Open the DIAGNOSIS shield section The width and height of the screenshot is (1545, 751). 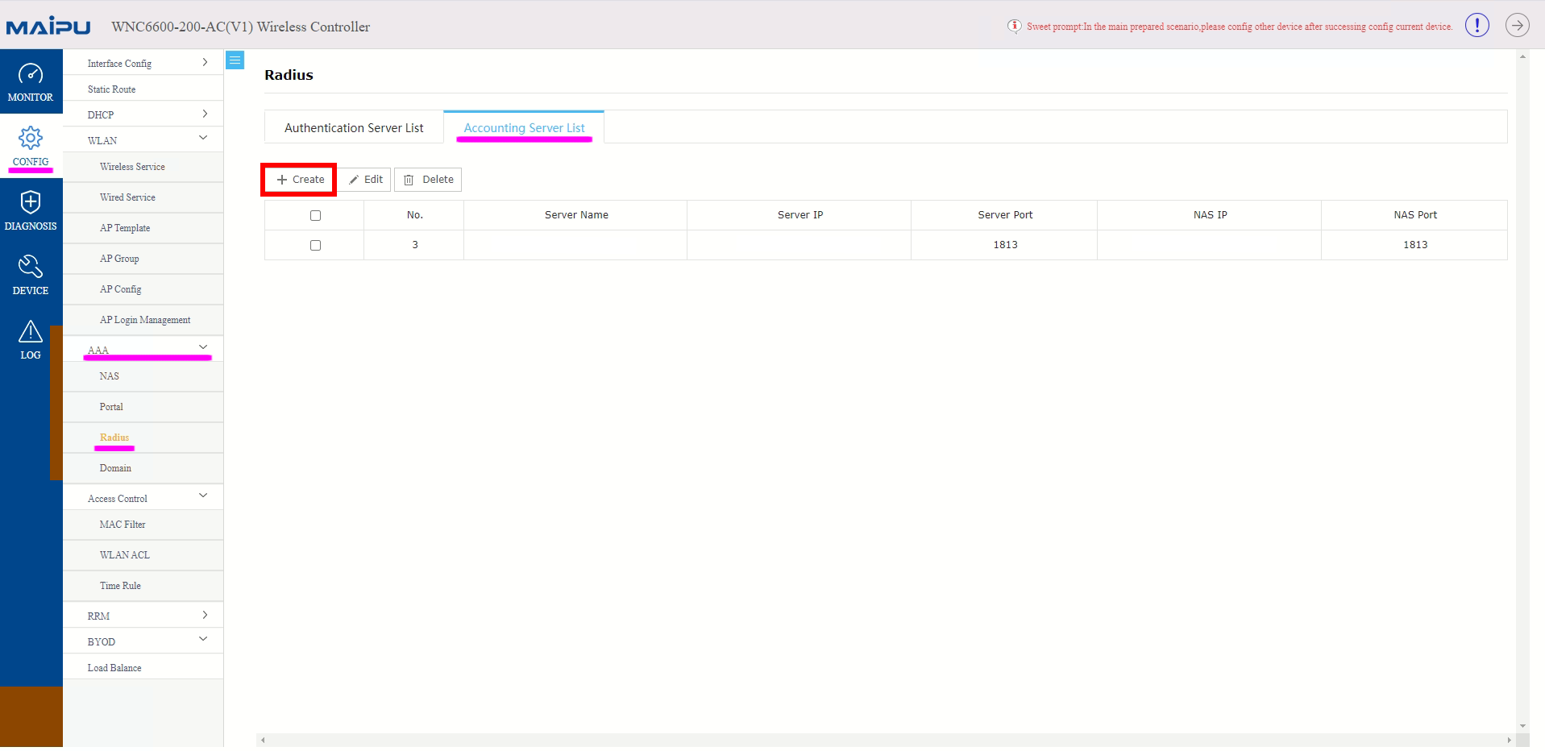pyautogui.click(x=31, y=210)
